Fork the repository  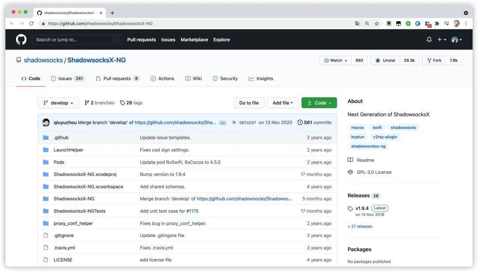pyautogui.click(x=434, y=60)
